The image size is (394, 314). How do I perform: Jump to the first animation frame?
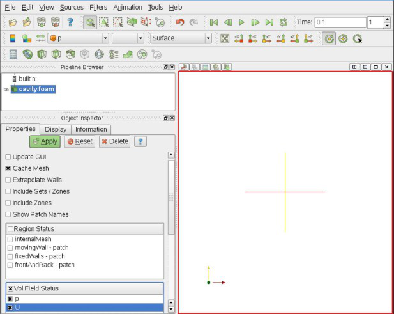214,22
